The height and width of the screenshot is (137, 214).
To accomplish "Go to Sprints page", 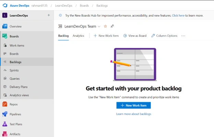I will 14,70.
